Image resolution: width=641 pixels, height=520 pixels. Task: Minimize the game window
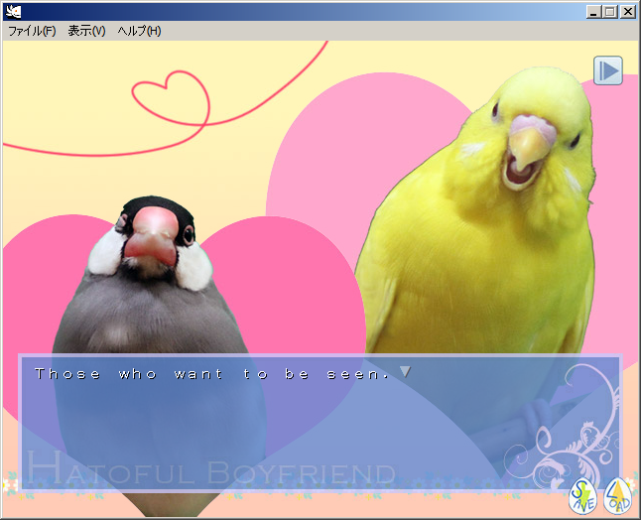click(593, 12)
